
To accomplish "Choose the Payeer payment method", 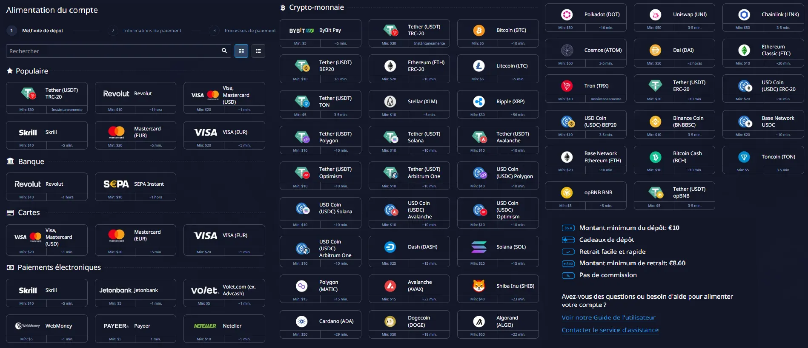I will [x=135, y=328].
